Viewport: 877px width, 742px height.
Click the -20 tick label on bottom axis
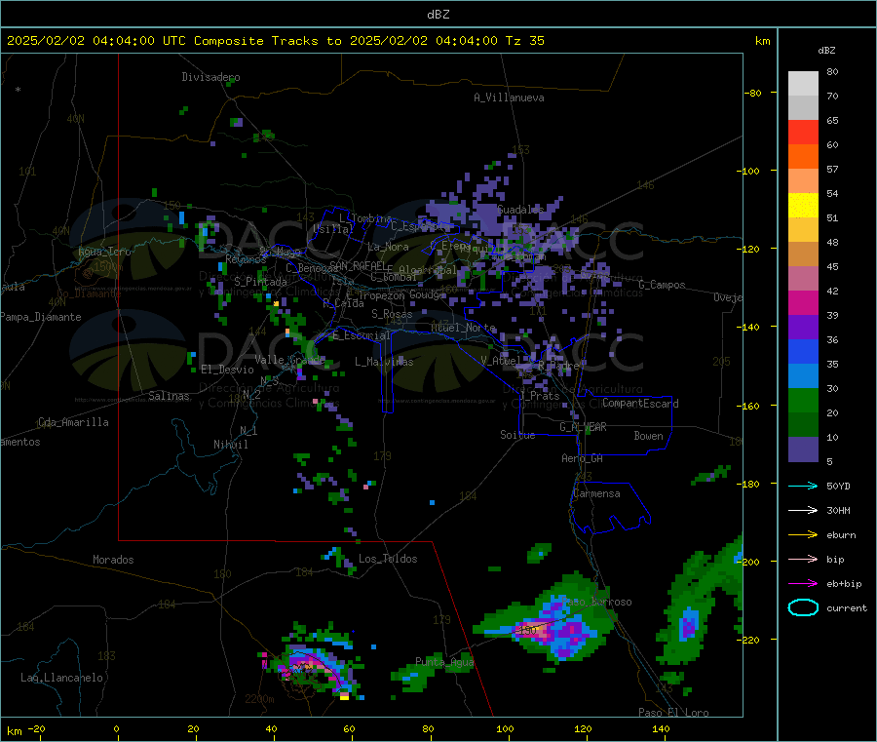(36, 728)
